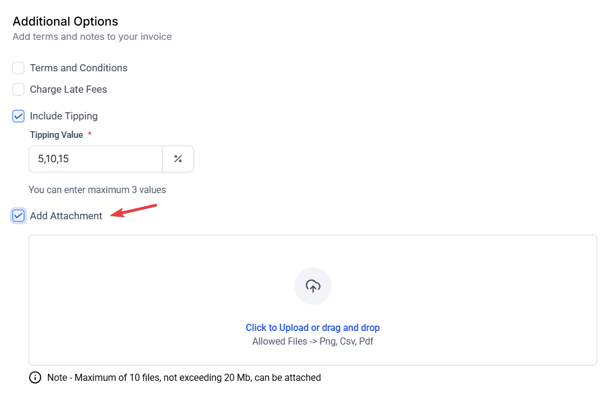Click the "Click to Upload or drag and drop" link
The image size is (609, 407).
[x=313, y=327]
